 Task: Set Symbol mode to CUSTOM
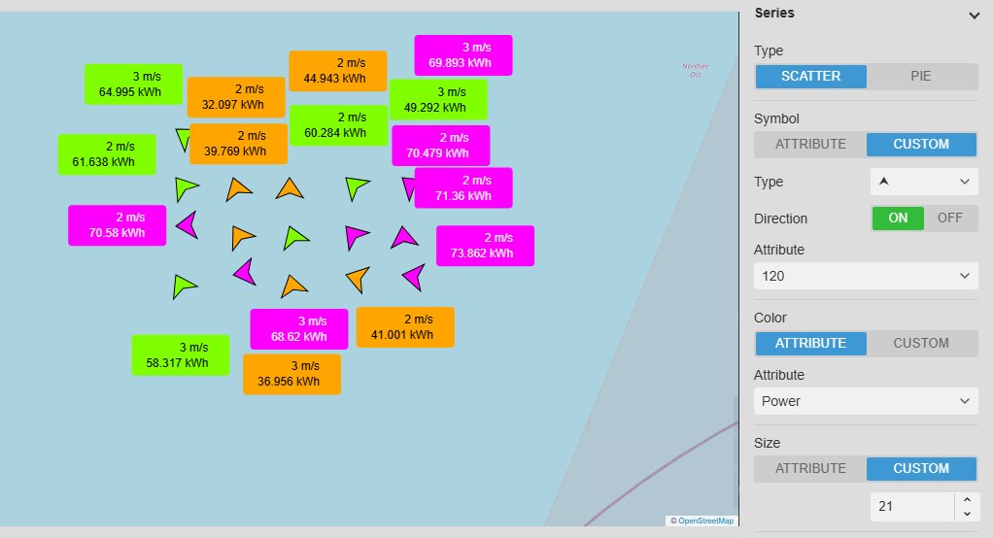tap(921, 145)
